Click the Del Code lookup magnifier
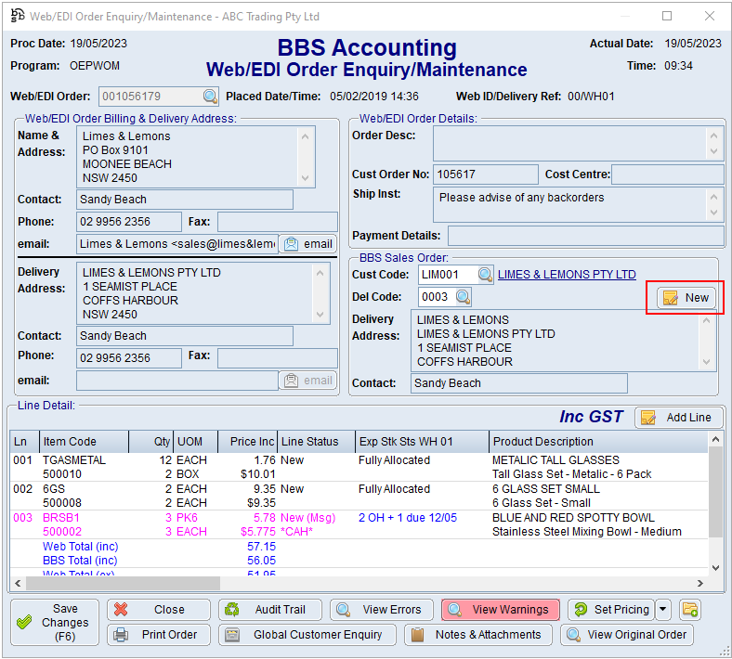 pyautogui.click(x=462, y=297)
